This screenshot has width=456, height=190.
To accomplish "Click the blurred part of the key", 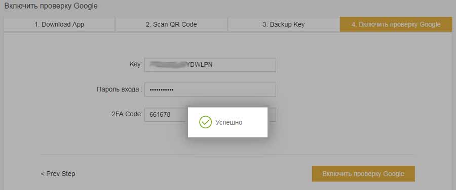I will point(167,65).
